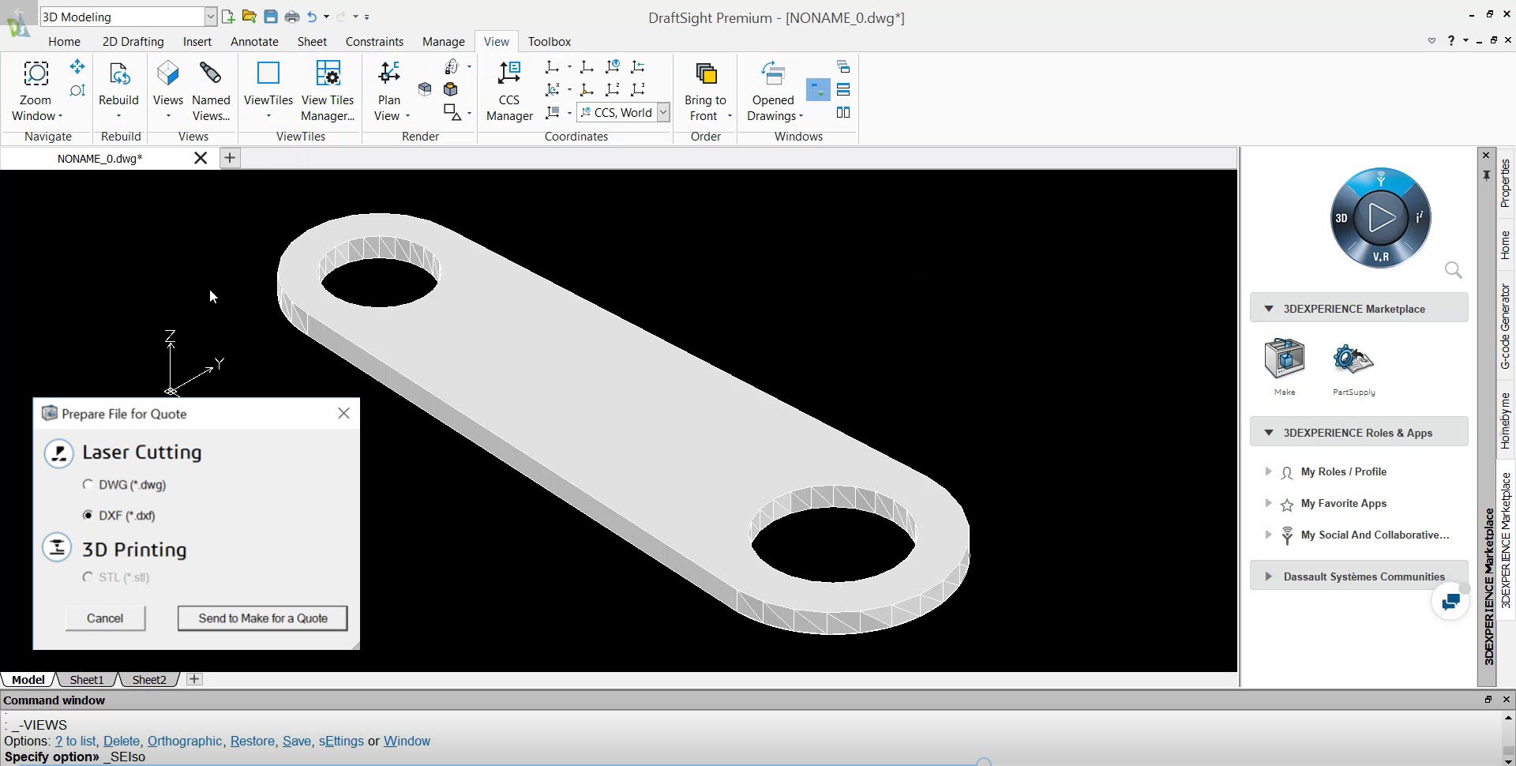Open the chat bubble icon
Image resolution: width=1516 pixels, height=766 pixels.
click(x=1450, y=602)
